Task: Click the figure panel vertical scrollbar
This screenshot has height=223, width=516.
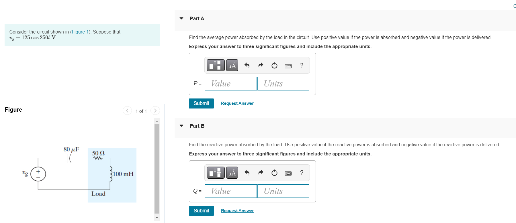Action: [157, 169]
